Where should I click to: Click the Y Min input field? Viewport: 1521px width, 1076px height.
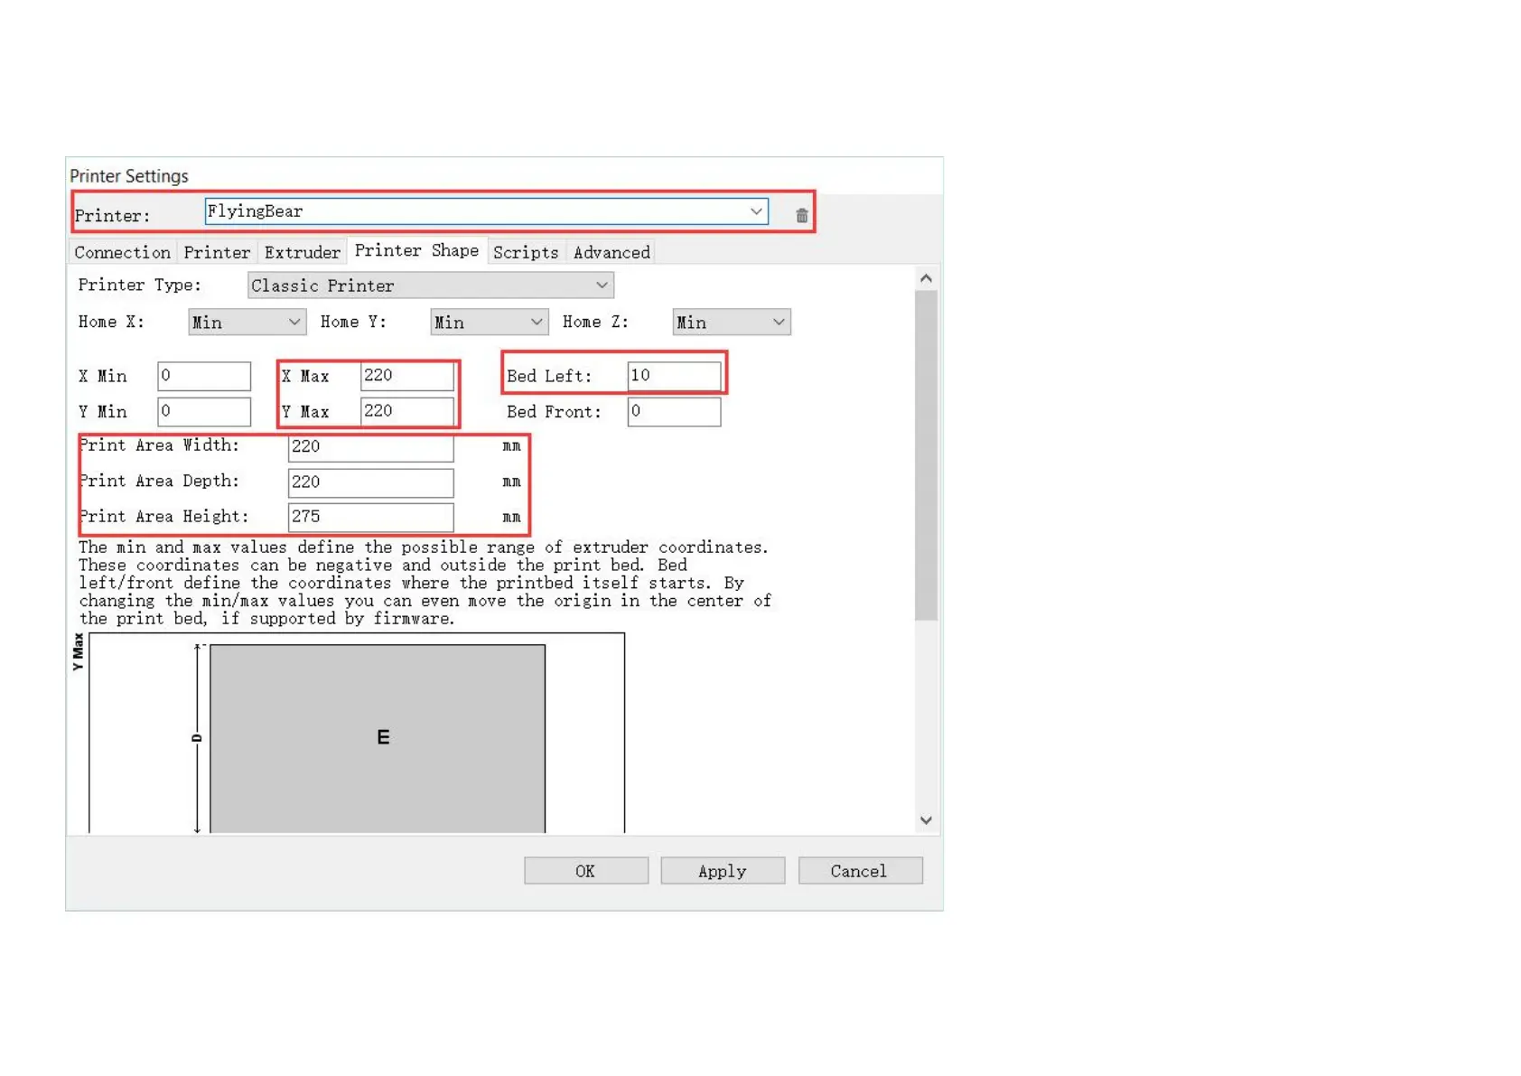(204, 412)
